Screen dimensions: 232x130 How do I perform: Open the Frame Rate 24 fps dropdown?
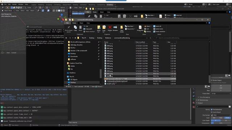click(221, 94)
